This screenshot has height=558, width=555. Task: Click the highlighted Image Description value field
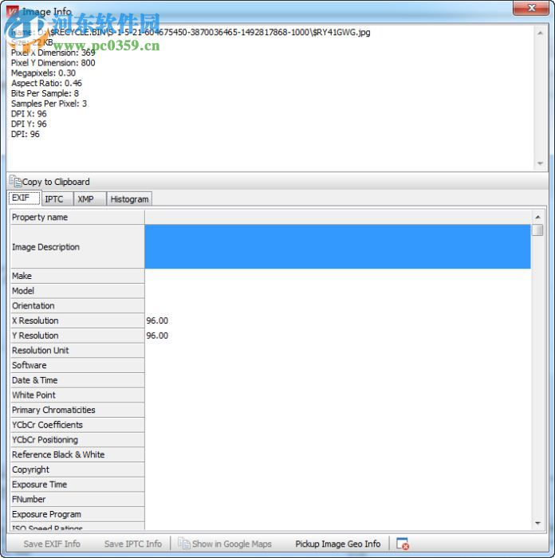(x=337, y=246)
